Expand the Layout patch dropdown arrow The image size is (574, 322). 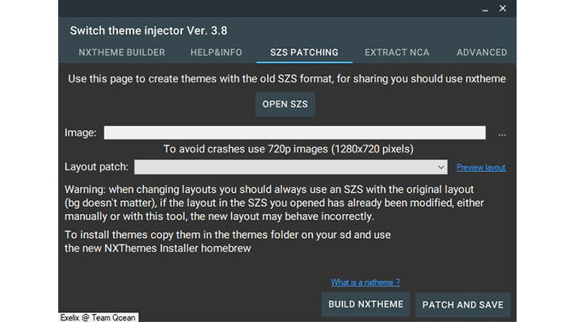(x=441, y=167)
